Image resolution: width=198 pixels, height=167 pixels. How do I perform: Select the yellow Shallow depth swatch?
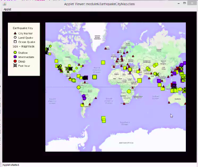tap(15, 52)
